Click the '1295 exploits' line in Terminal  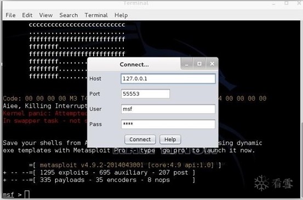click(99, 173)
